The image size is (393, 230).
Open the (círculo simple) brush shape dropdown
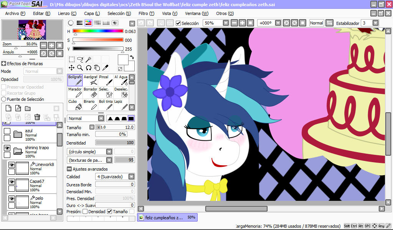click(109, 152)
